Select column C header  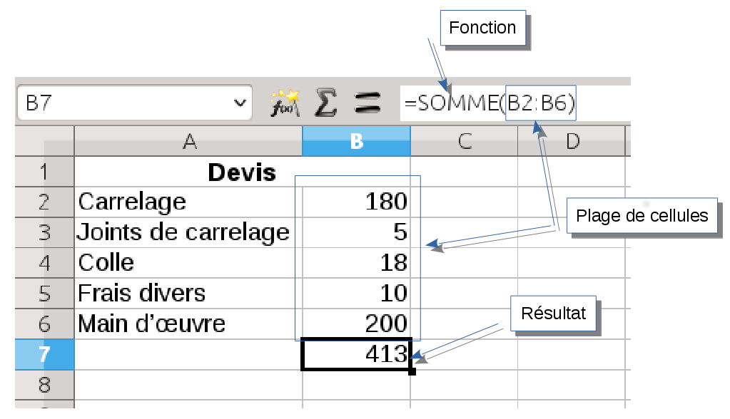pos(464,142)
